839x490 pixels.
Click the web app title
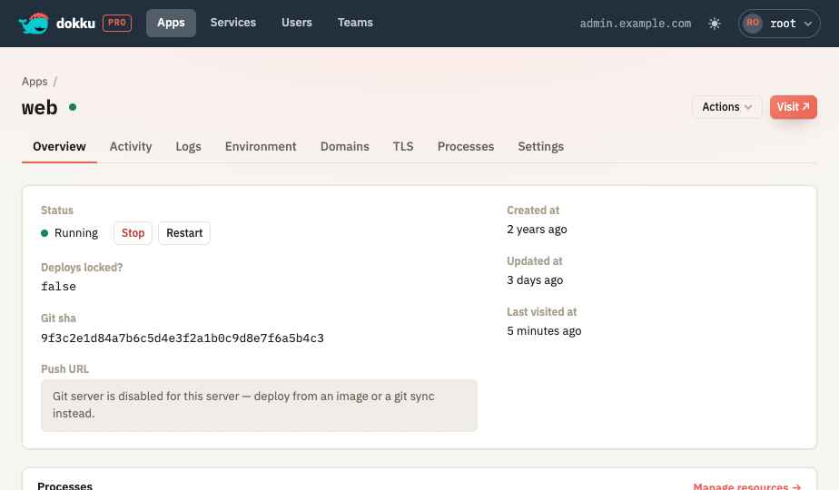(x=40, y=107)
